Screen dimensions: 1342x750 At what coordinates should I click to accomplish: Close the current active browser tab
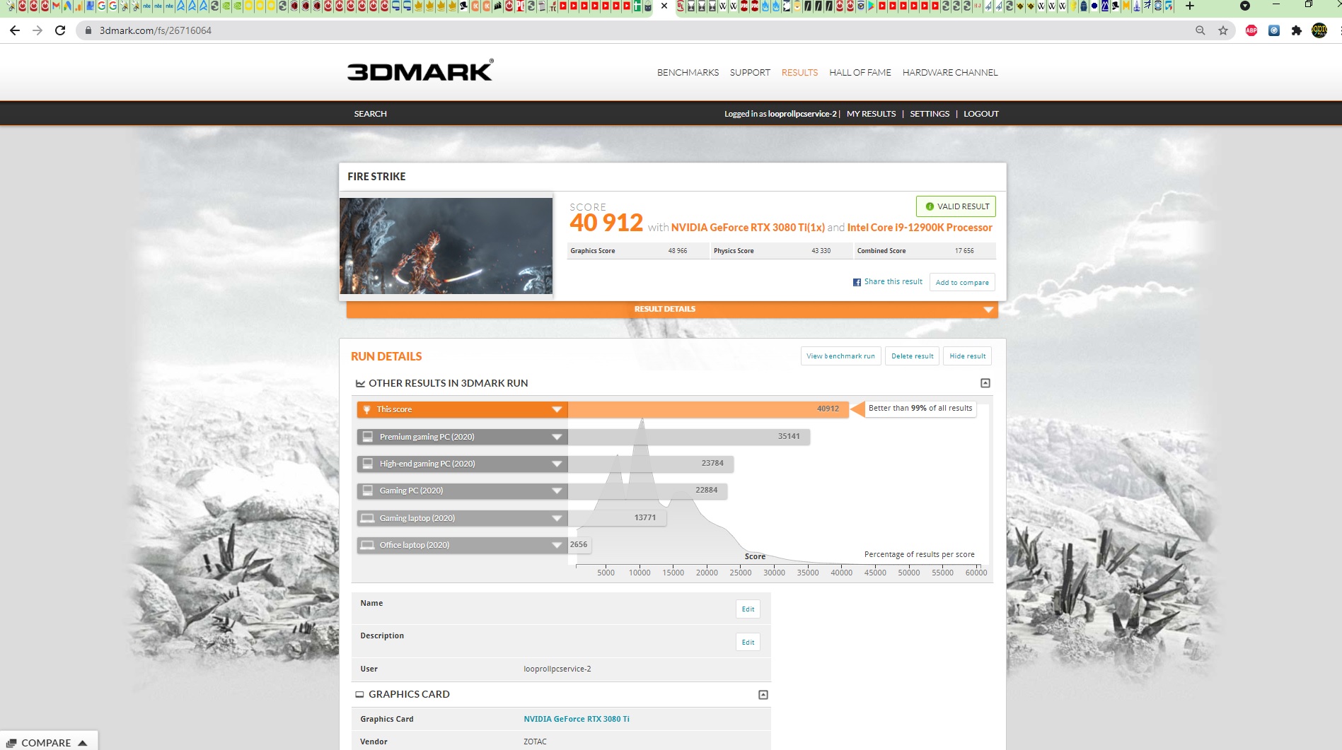pos(664,6)
